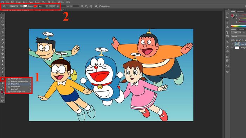Screen dimensions: 246x138
Task: Select the Eraser tool
Action: [2, 54]
